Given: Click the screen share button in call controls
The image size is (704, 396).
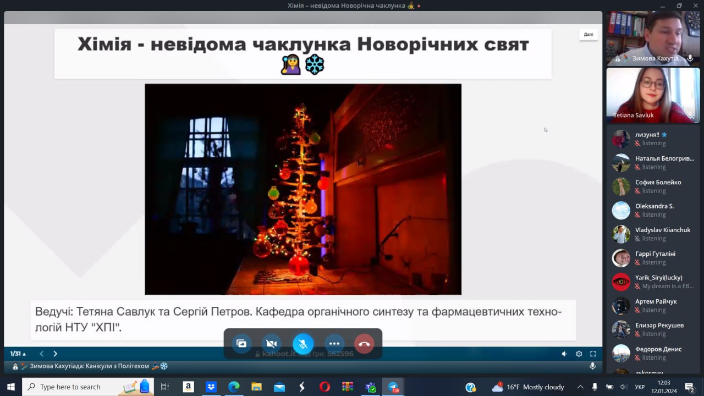Looking at the screenshot, I should coord(241,344).
